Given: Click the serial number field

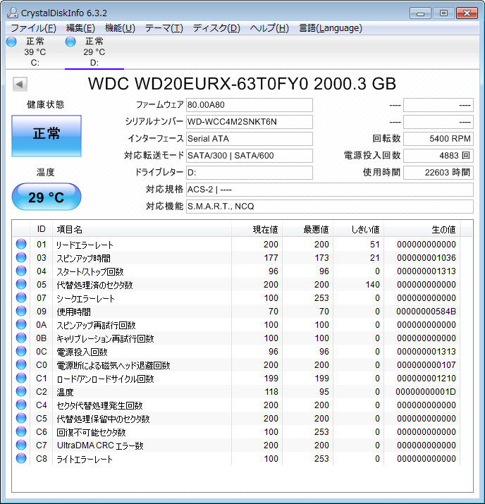Looking at the screenshot, I should 249,122.
